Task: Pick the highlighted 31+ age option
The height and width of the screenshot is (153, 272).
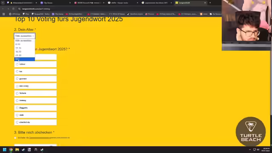Action: click(x=25, y=59)
